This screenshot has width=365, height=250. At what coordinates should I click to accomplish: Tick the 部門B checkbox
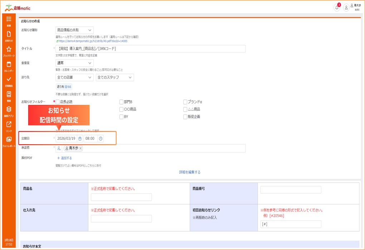(x=121, y=102)
